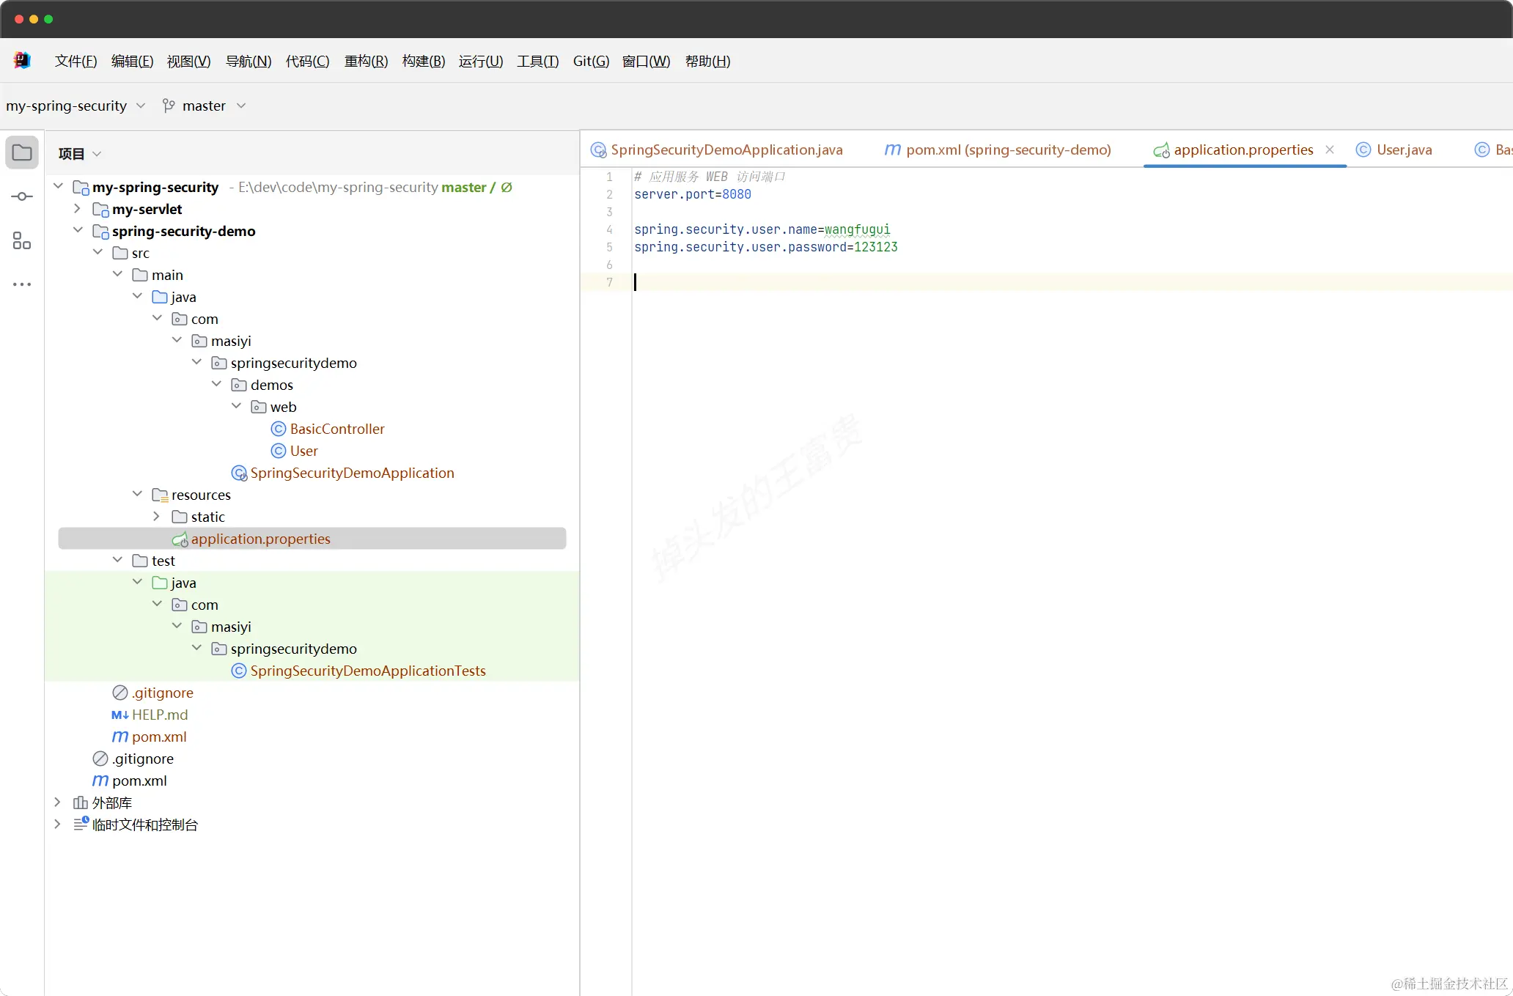Click SpringSecurityDemoApplicationTests class icon
This screenshot has width=1513, height=996.
pos(239,671)
